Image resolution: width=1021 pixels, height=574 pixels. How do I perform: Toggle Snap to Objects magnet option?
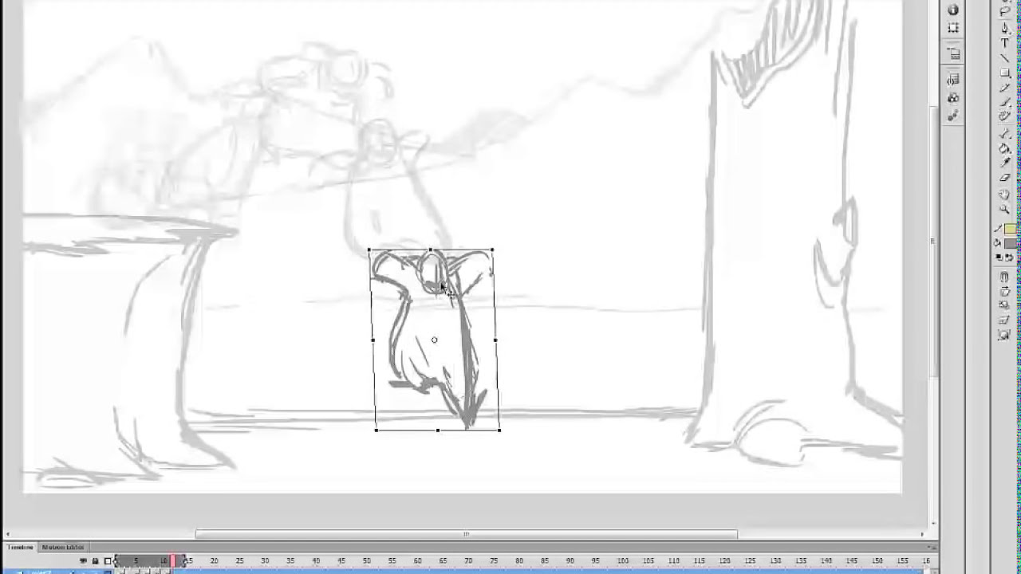click(x=1004, y=277)
